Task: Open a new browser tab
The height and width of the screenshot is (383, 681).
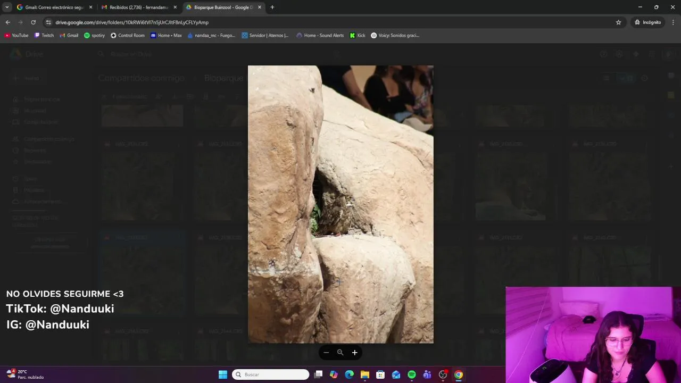Action: (x=272, y=7)
